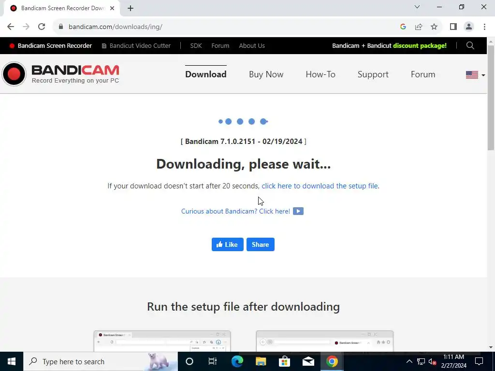Close the Bandicam Screen Recorder tab
This screenshot has width=495, height=371.
112,9
